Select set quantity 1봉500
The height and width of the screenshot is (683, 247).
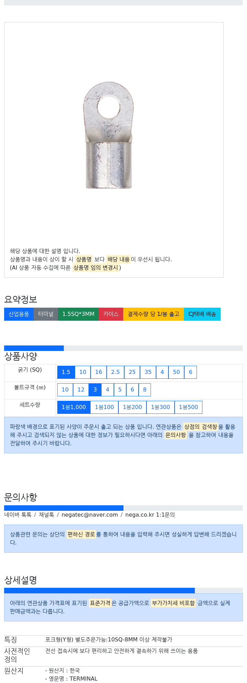[x=188, y=407]
